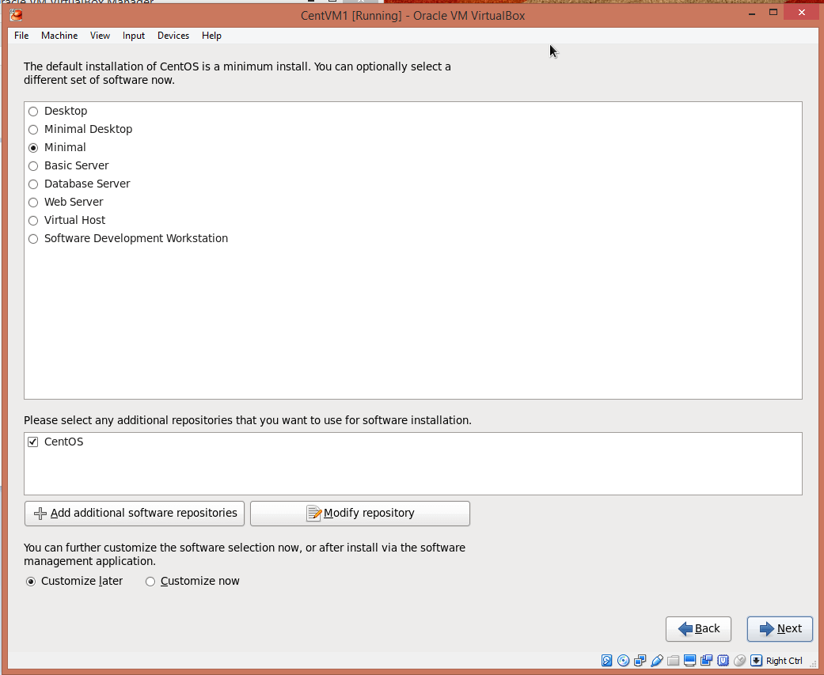Click the hard disk activity status icon

click(x=607, y=661)
